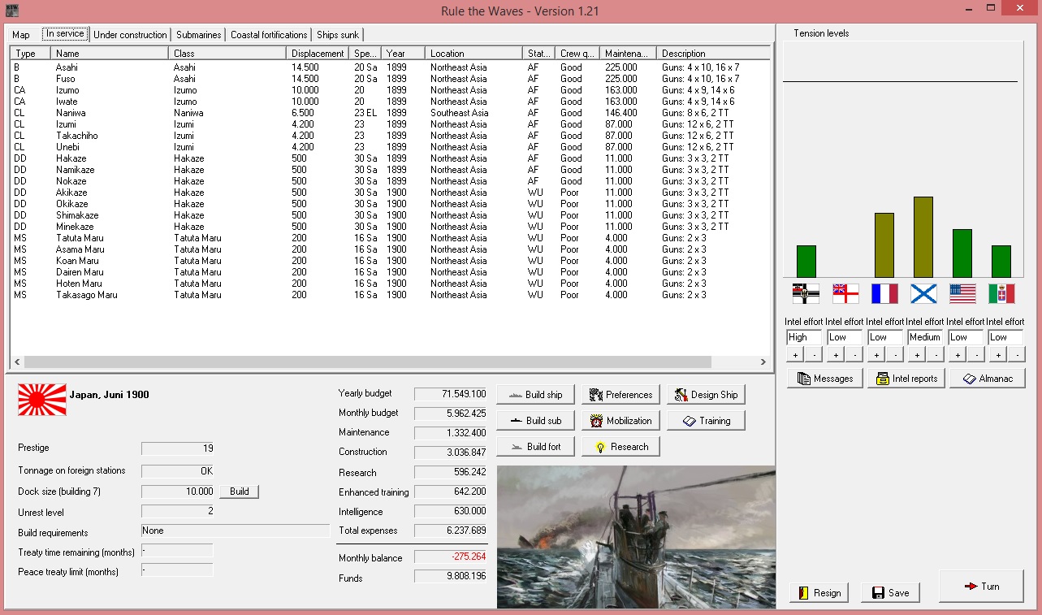Switch to the Map tab
1042x615 pixels.
[x=21, y=35]
